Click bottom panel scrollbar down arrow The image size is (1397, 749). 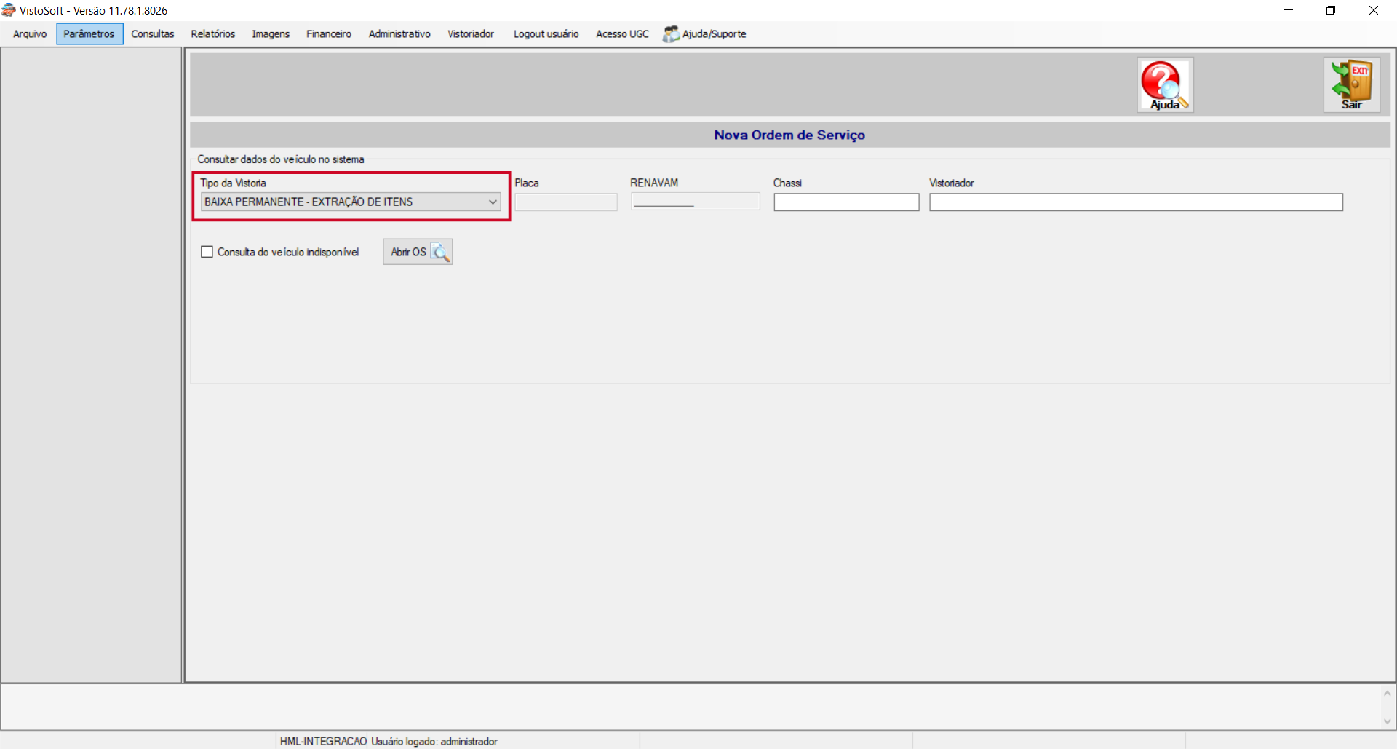[x=1388, y=721]
